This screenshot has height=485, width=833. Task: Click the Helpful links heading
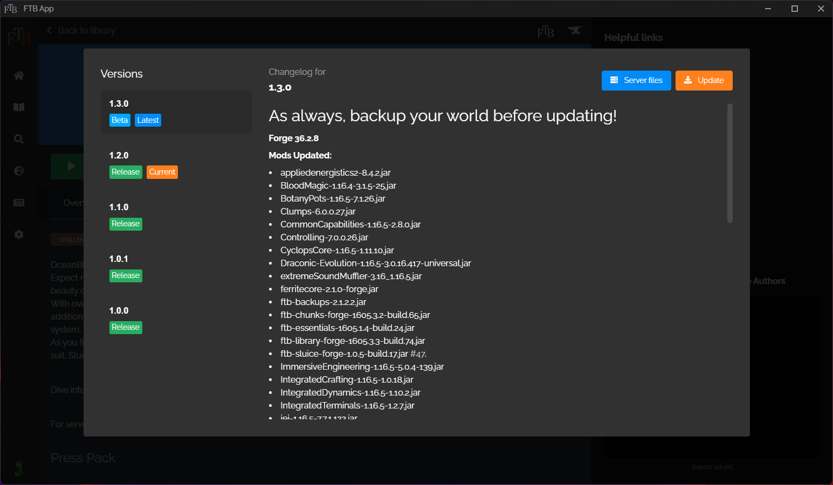point(634,38)
